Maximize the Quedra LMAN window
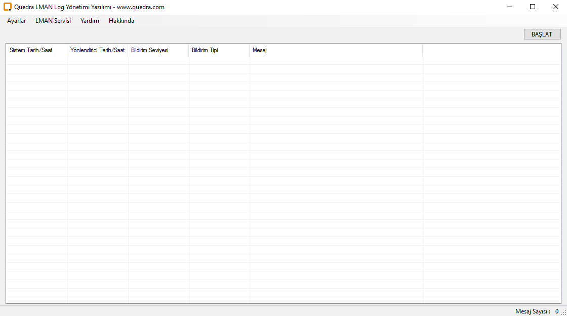Viewport: 567px width, 316px height. pyautogui.click(x=533, y=7)
